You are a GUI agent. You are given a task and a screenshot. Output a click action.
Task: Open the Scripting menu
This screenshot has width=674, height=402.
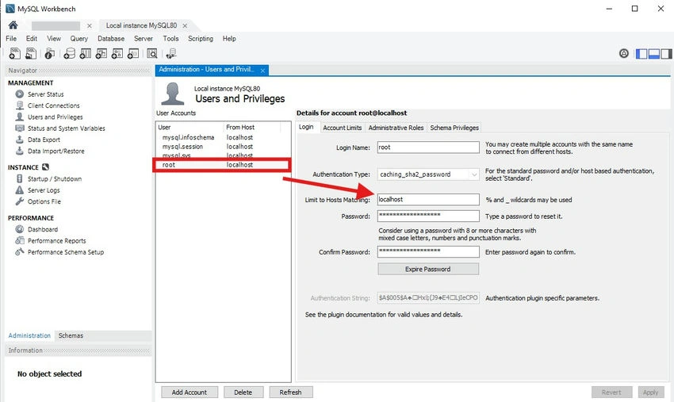[x=201, y=38]
